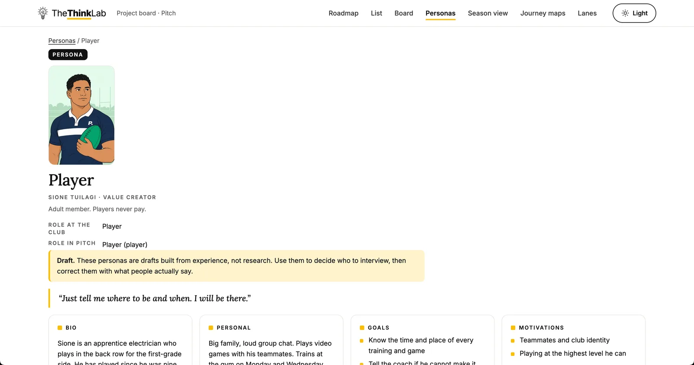Click the Personas breadcrumb link
This screenshot has height=365, width=694.
[62, 41]
